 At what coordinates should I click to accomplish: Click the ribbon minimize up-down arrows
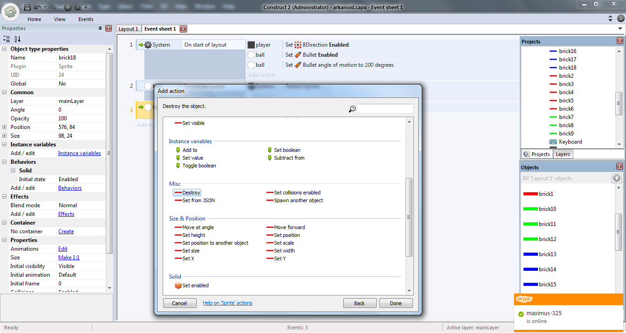click(610, 18)
